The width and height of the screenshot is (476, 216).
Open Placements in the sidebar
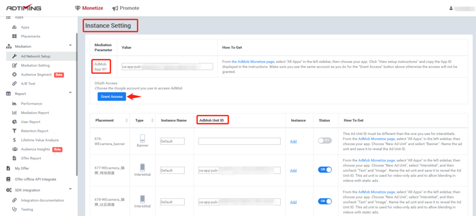[x=31, y=37]
